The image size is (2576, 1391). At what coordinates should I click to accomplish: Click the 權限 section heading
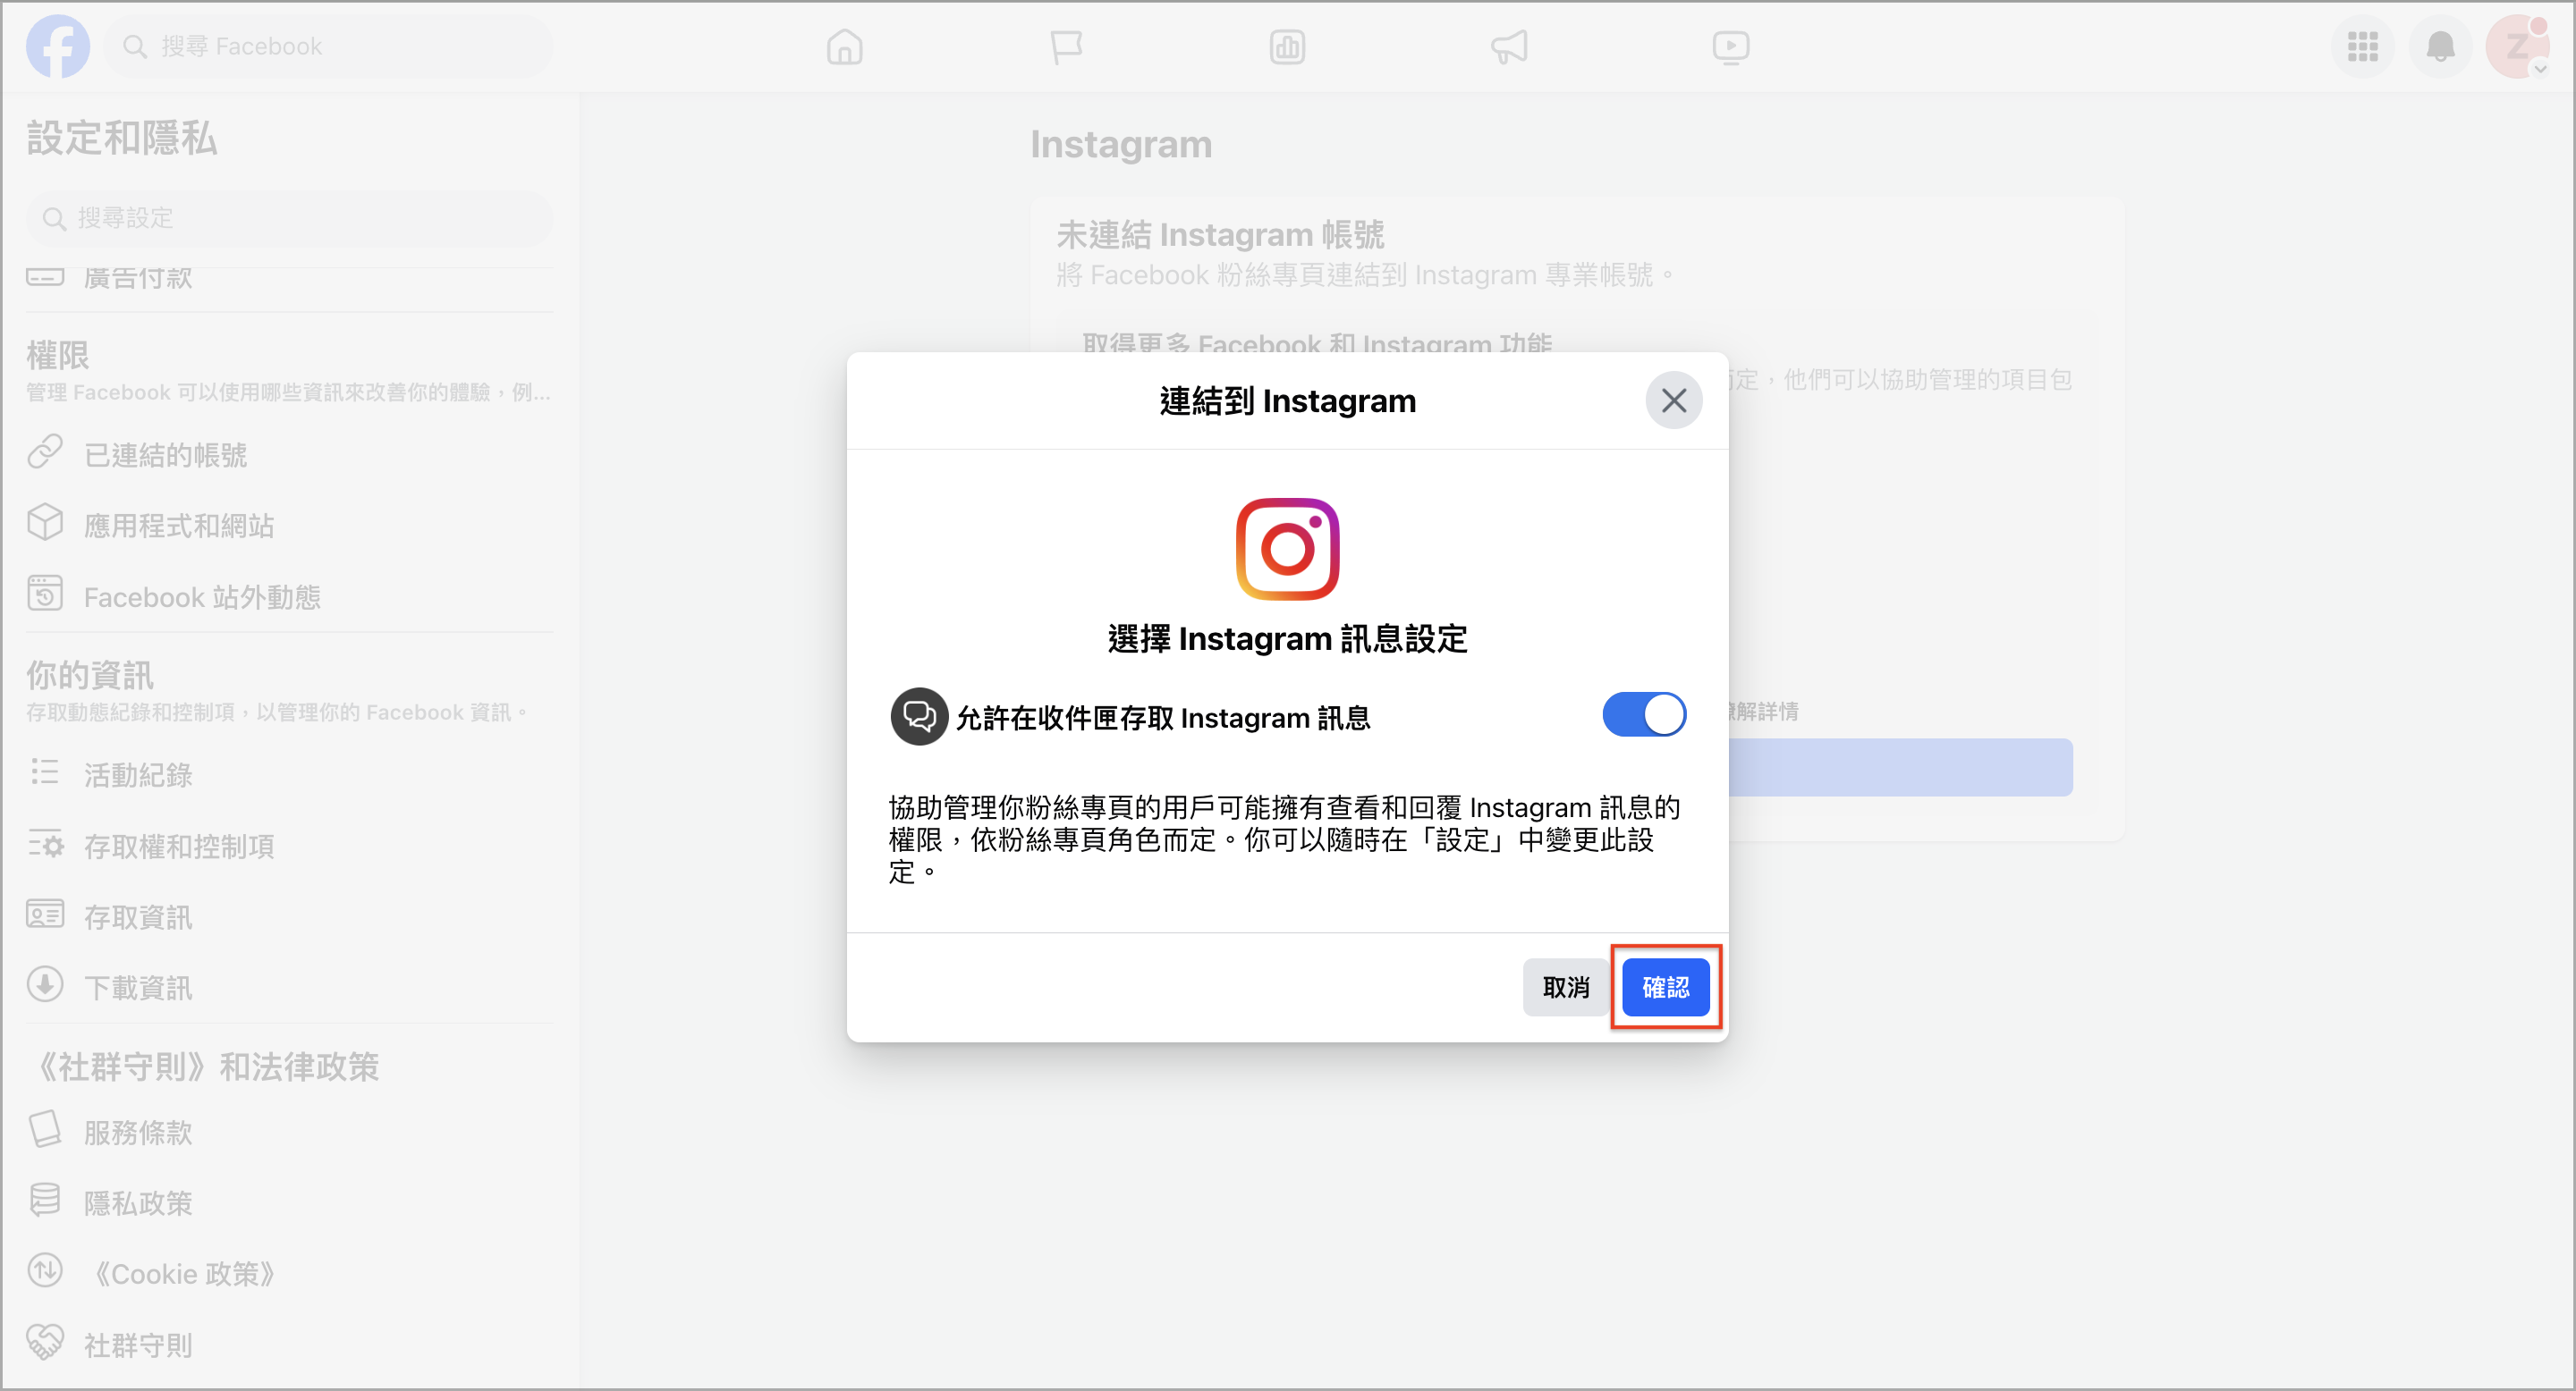click(x=58, y=355)
